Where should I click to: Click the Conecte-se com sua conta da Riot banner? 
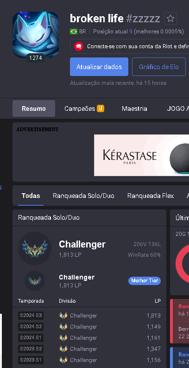click(129, 46)
